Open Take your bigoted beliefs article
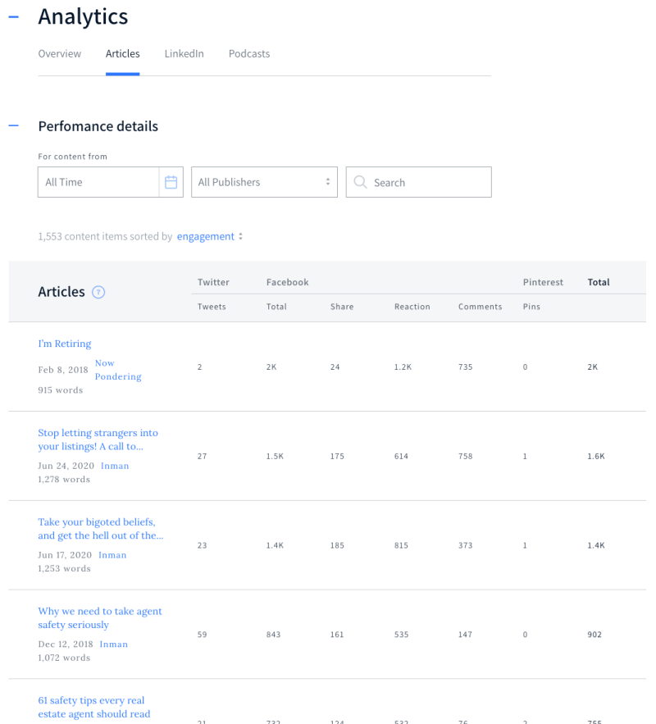 pyautogui.click(x=101, y=529)
